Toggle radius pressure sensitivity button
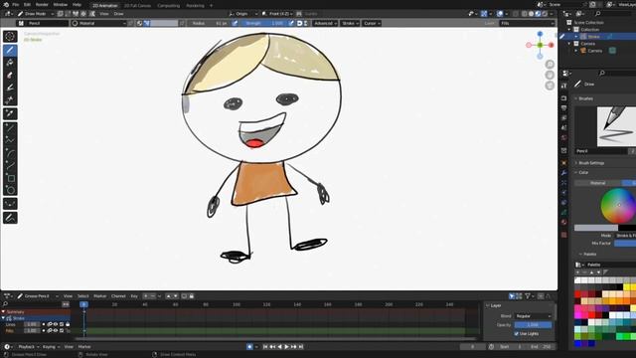The width and height of the screenshot is (636, 358). click(x=235, y=23)
